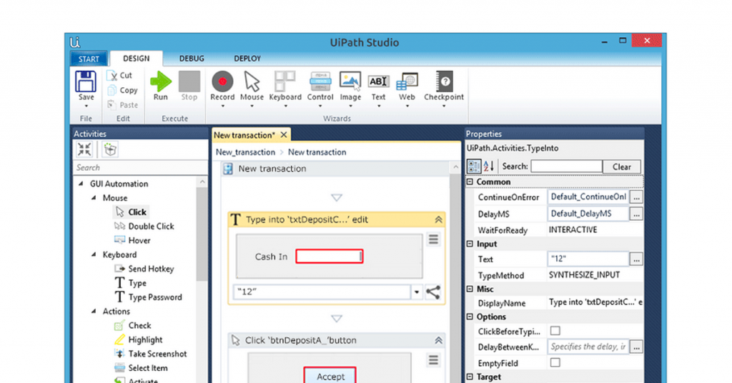The image size is (732, 383).
Task: Open the Keyboard wizard
Action: click(285, 86)
